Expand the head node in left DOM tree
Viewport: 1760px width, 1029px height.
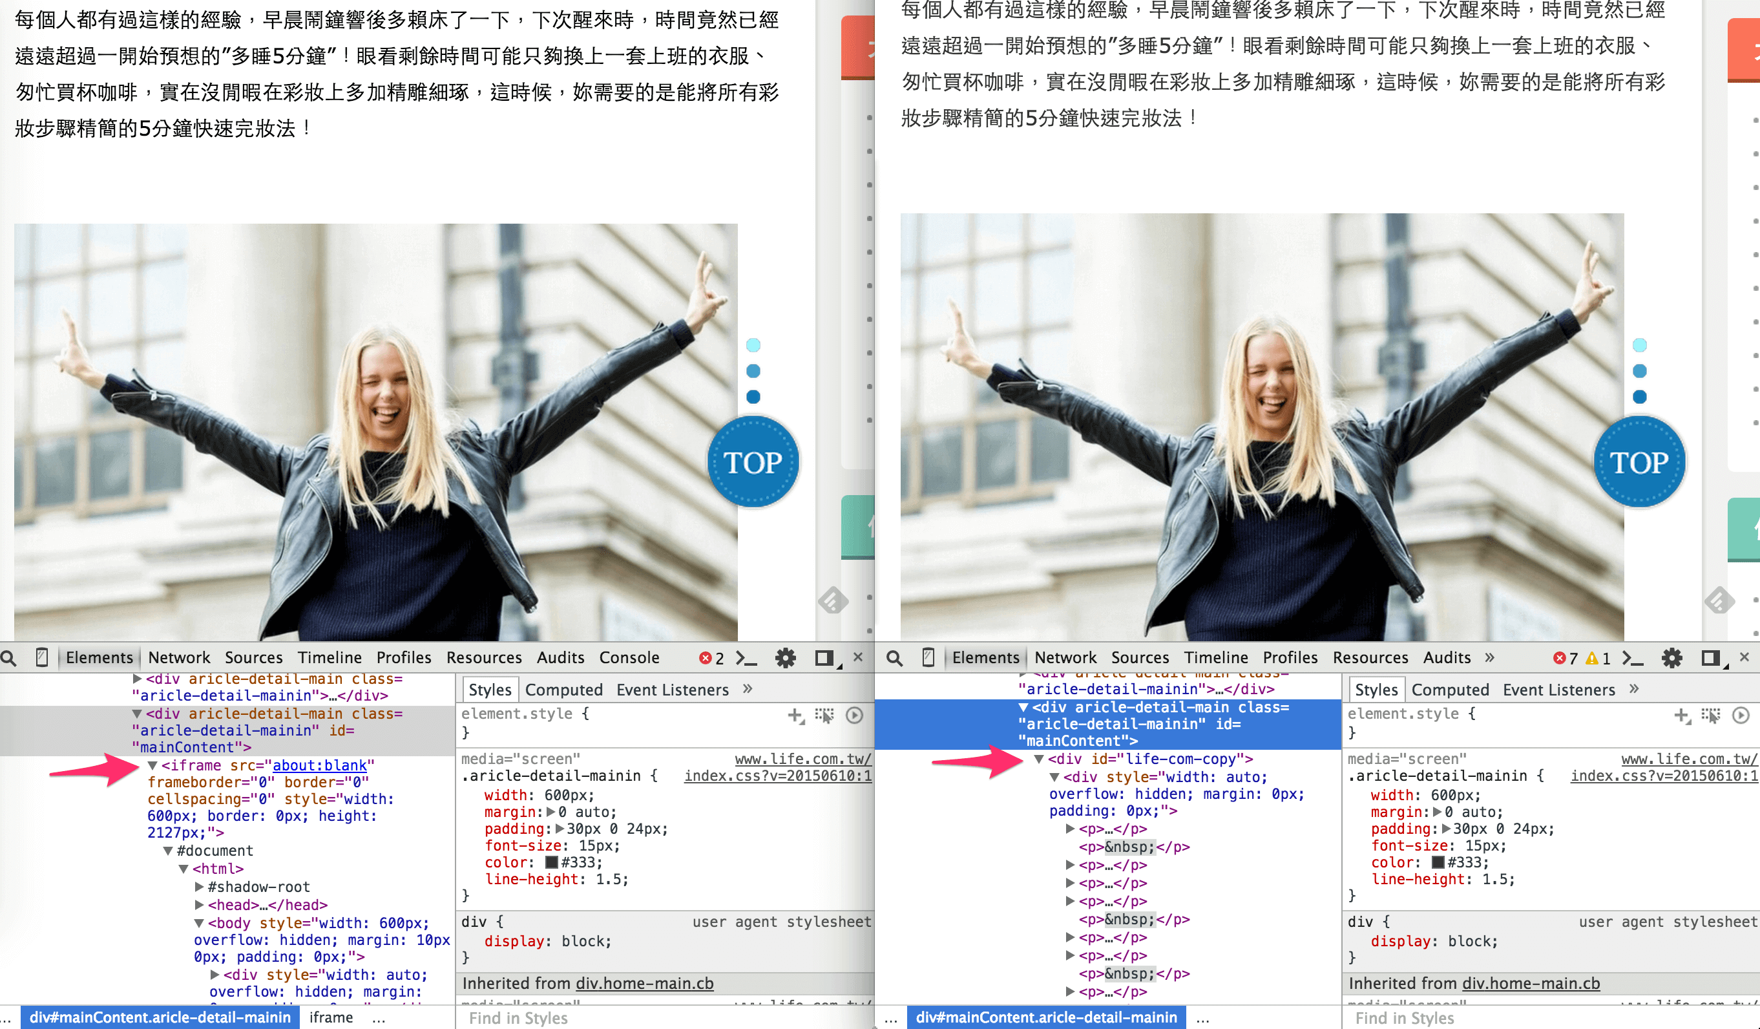pos(199,906)
